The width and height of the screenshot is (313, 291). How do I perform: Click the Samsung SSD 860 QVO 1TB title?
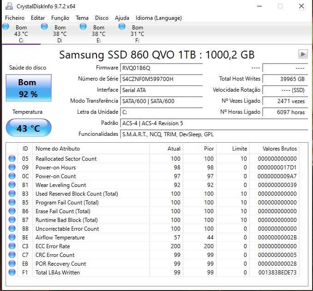click(x=157, y=54)
